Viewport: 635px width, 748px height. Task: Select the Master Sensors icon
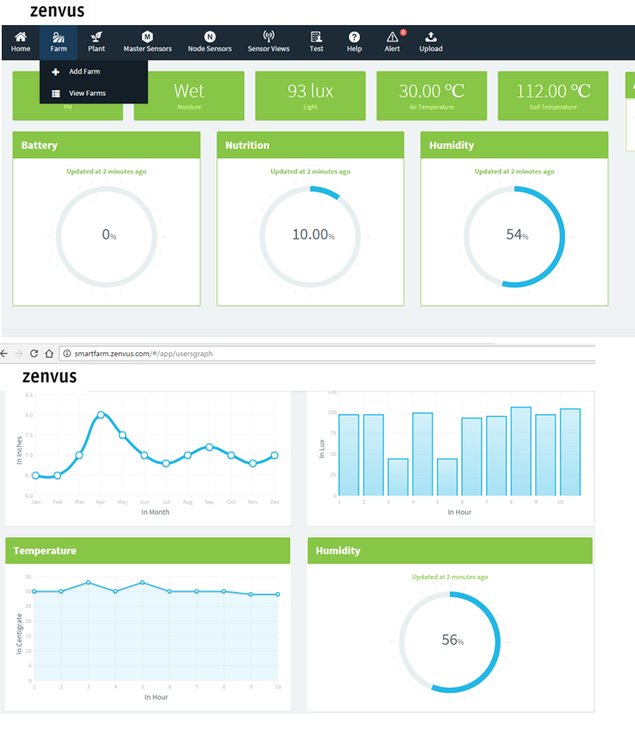[147, 37]
